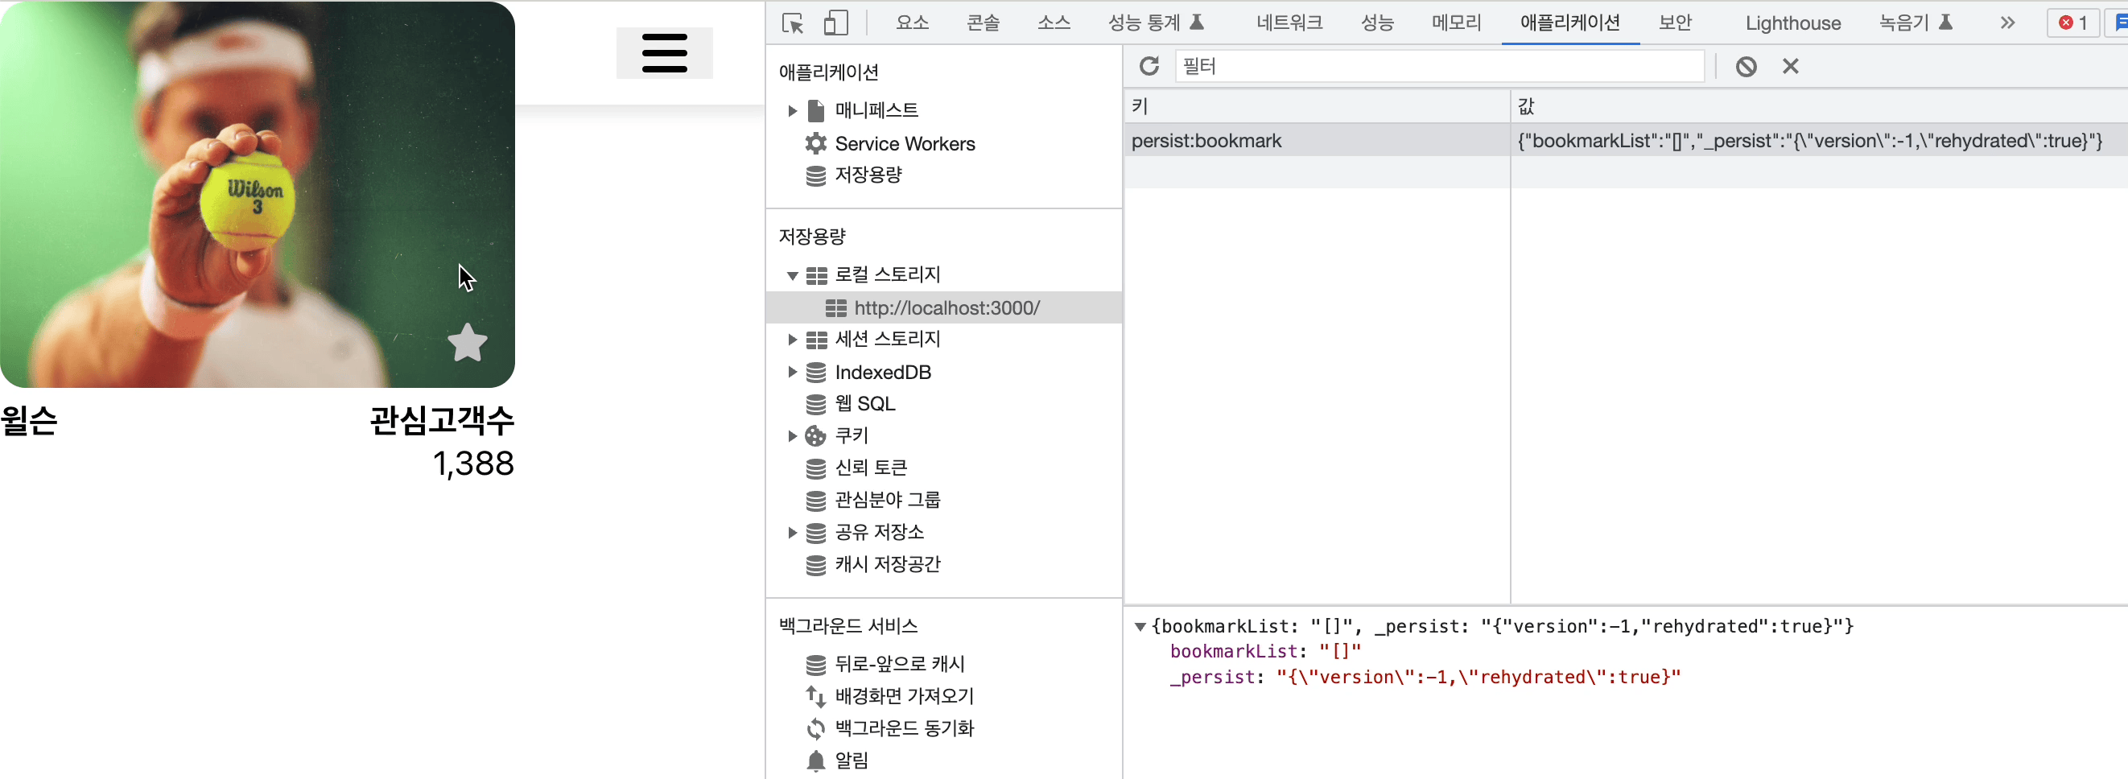Click the 윌슨 product title
Screen dimensions: 2128x779
29,420
